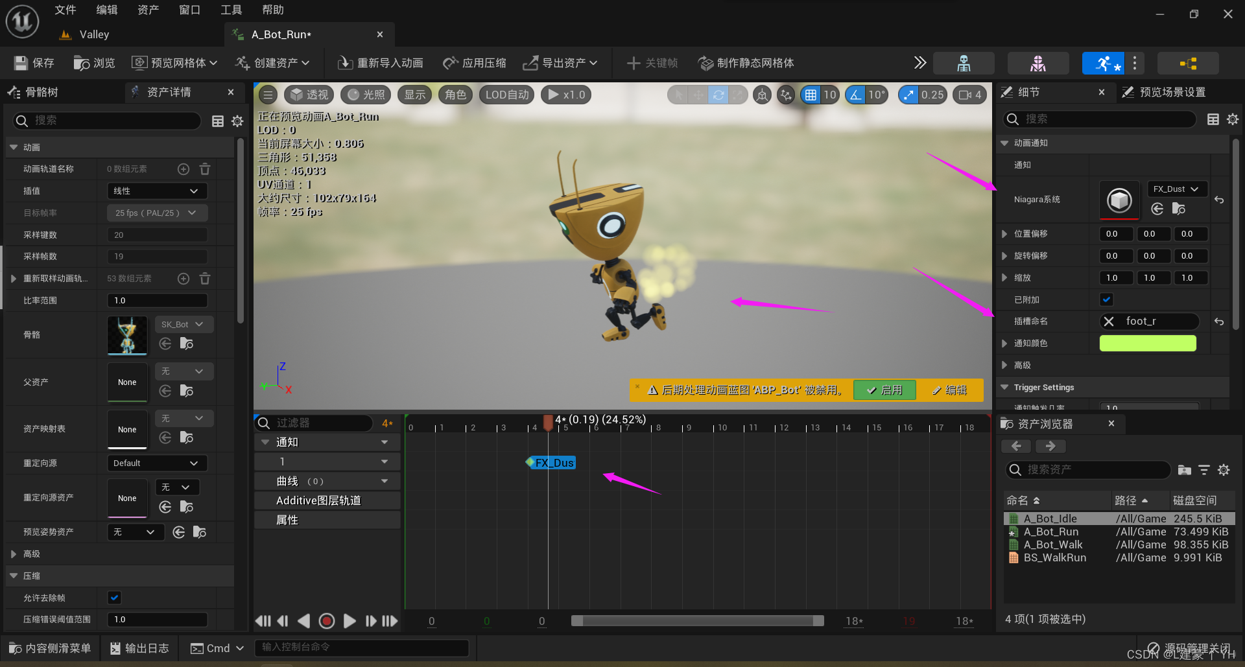The height and width of the screenshot is (667, 1245).
Task: Uncheck 允许去除帧 checkbox
Action: 115,598
